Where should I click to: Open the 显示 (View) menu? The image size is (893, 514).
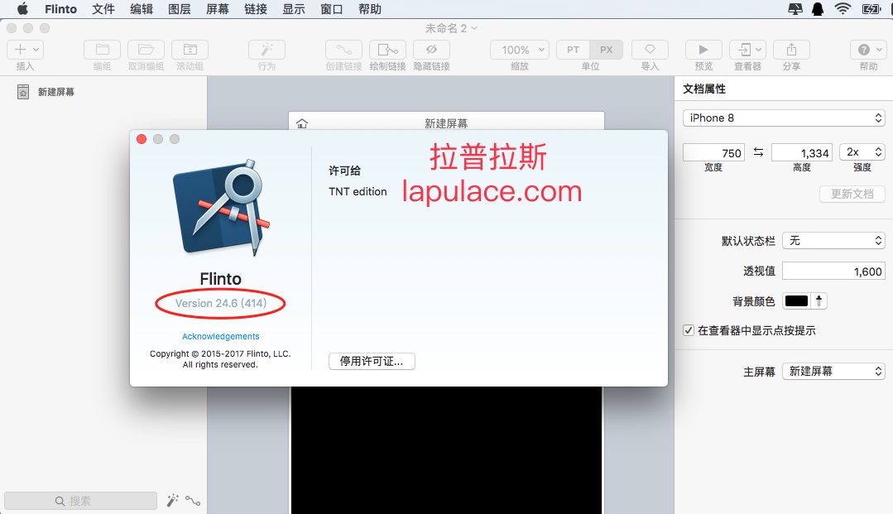(294, 9)
